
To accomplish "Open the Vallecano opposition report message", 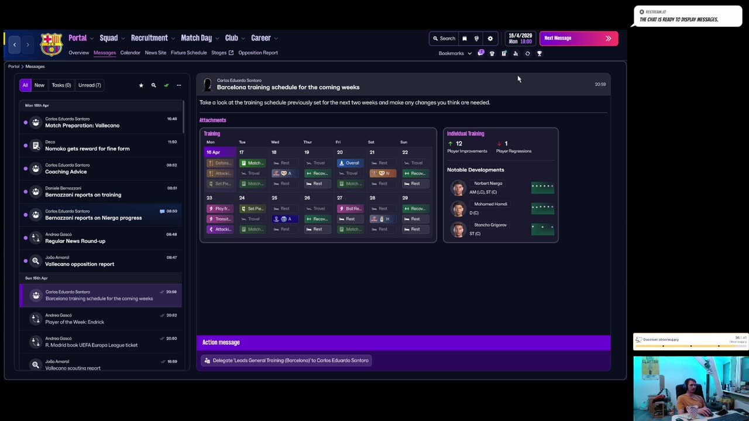I will pos(101,261).
